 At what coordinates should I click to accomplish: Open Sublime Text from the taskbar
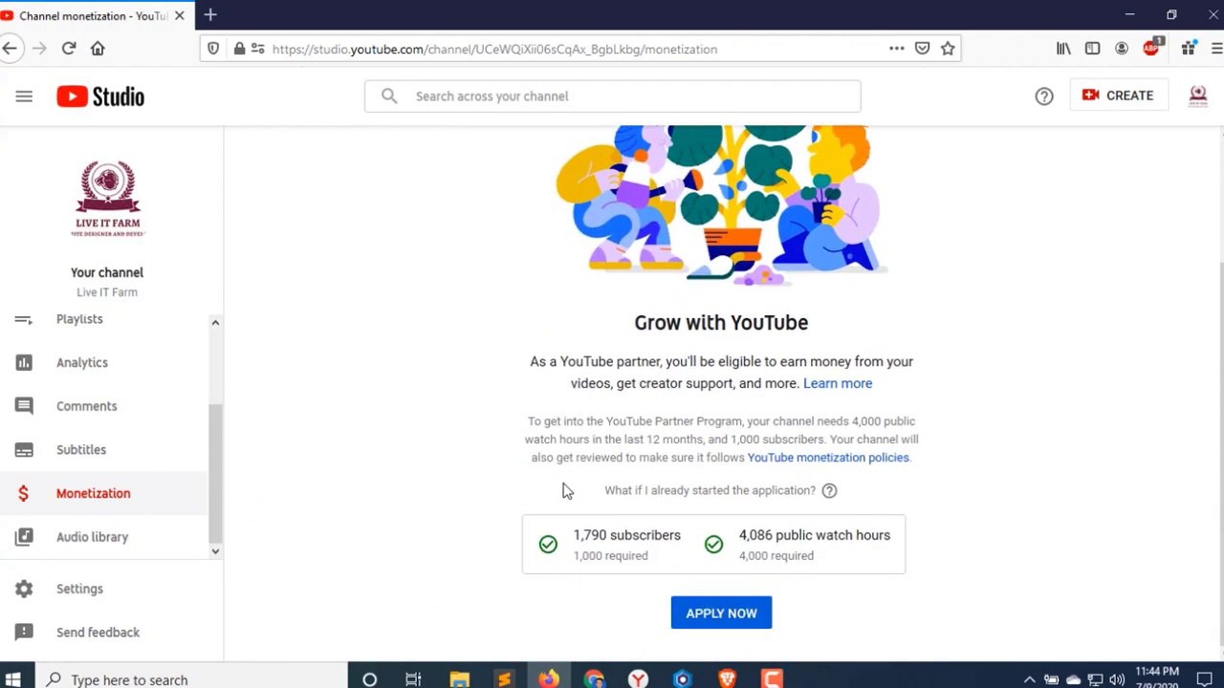click(x=504, y=679)
